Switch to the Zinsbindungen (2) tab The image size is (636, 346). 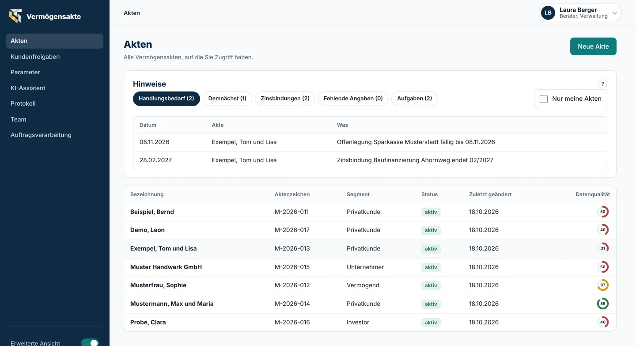point(285,99)
